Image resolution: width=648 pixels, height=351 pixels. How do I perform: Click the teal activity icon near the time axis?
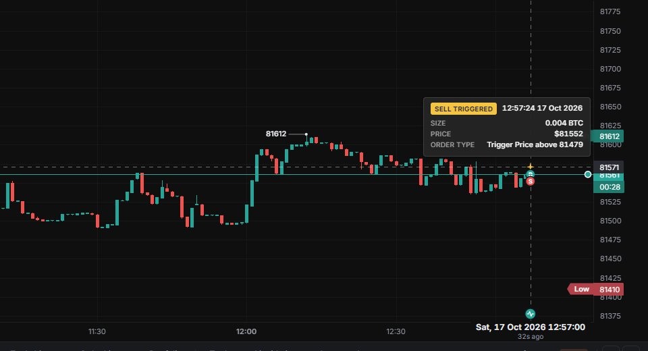(531, 314)
